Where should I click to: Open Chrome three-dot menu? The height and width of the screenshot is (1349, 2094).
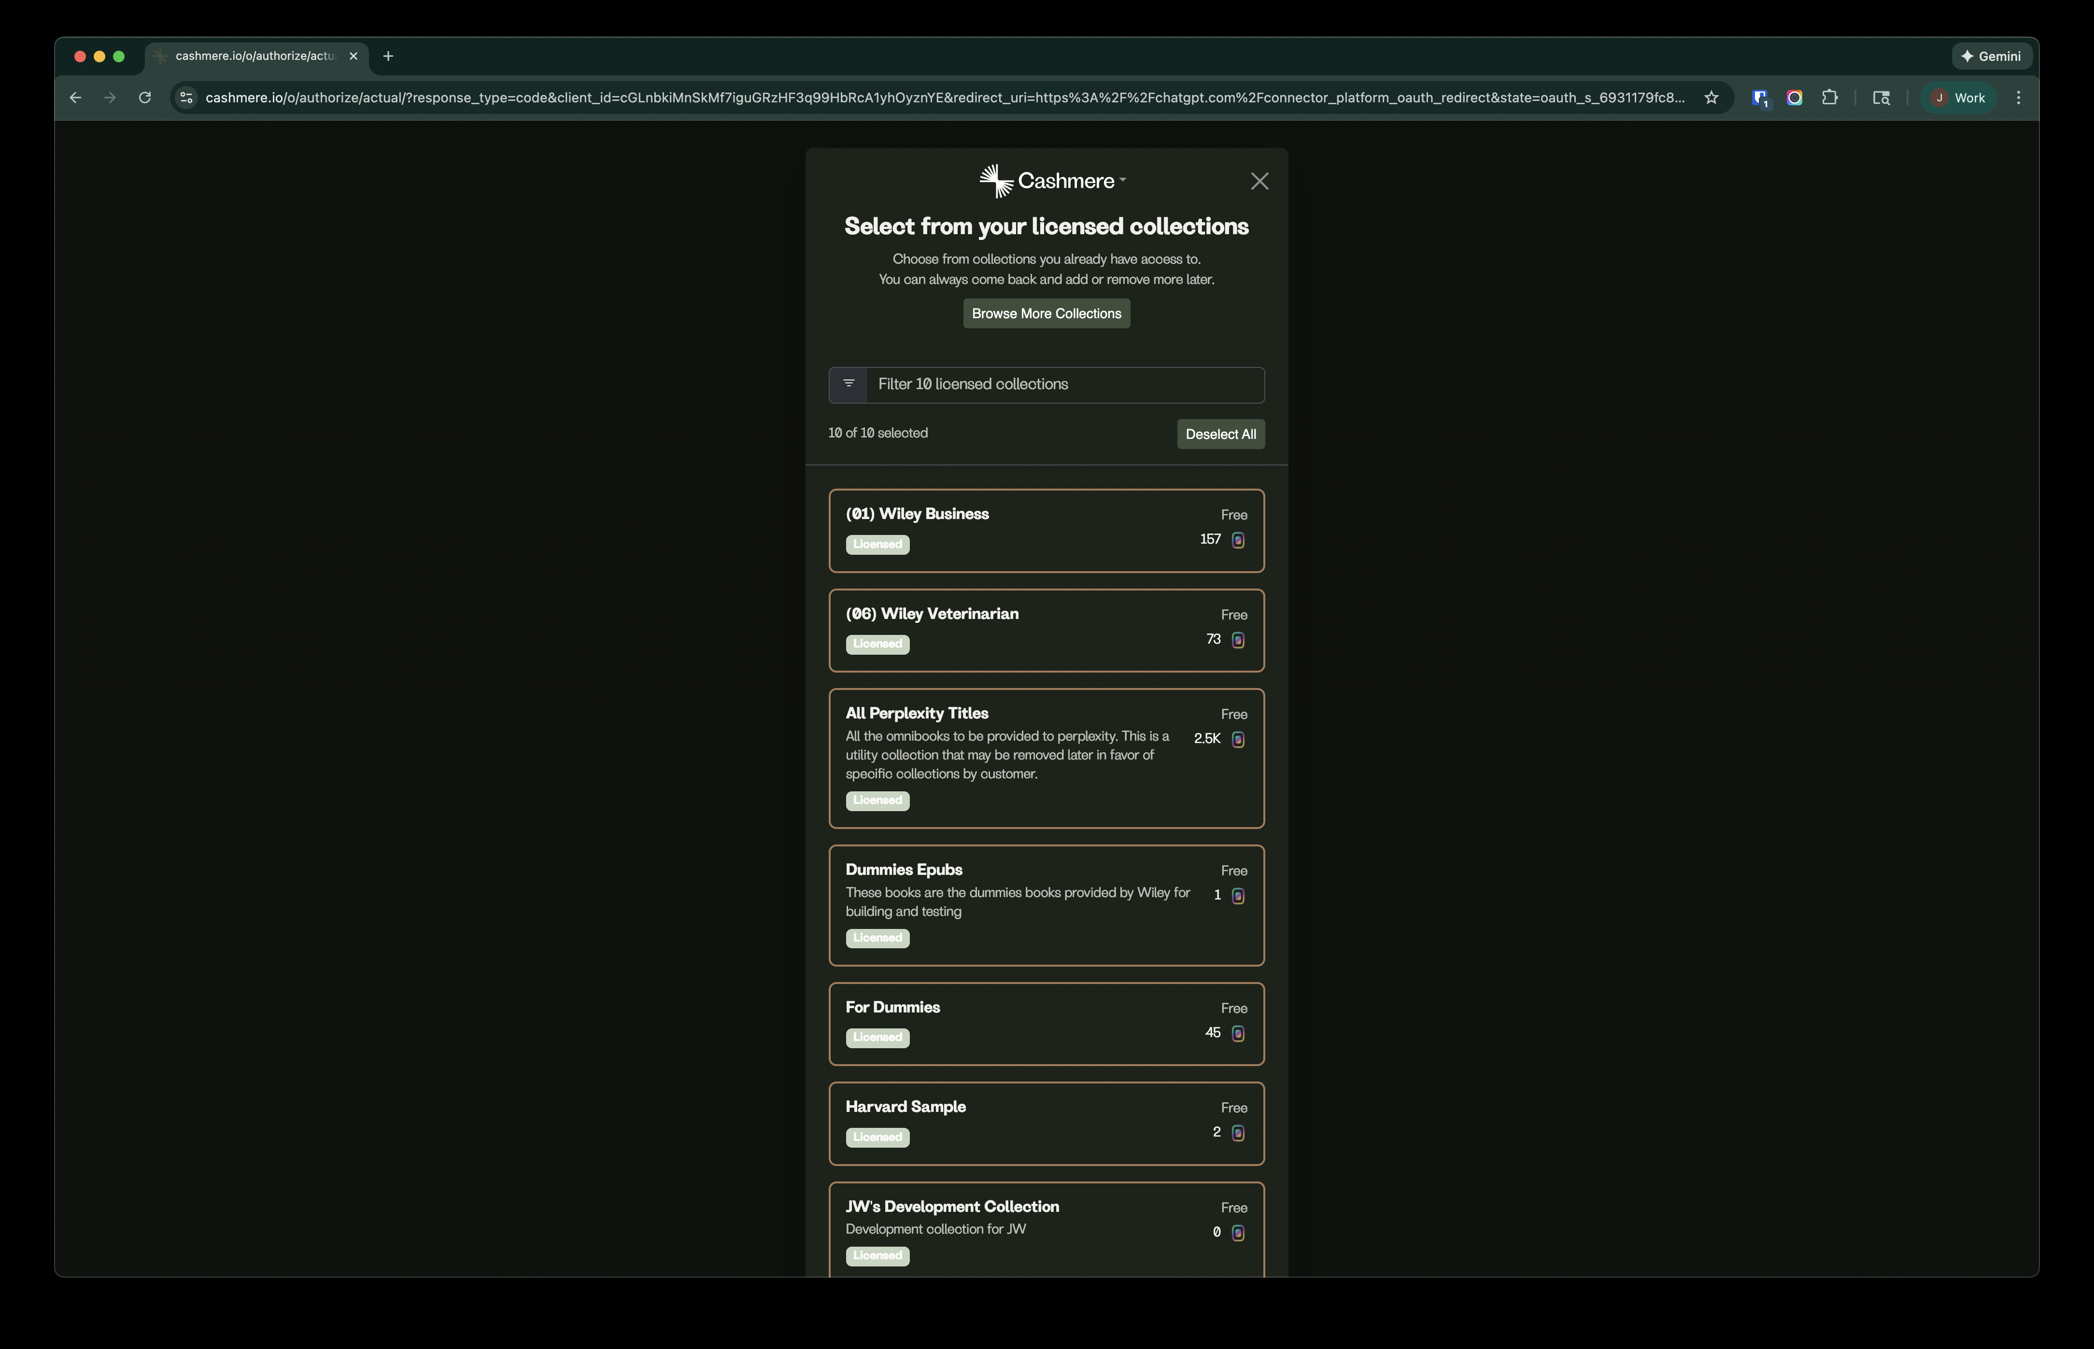(x=2019, y=98)
